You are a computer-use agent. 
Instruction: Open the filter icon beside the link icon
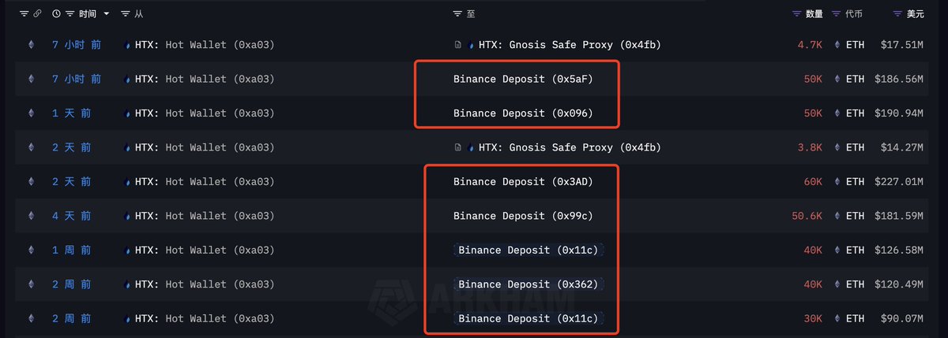[x=24, y=14]
